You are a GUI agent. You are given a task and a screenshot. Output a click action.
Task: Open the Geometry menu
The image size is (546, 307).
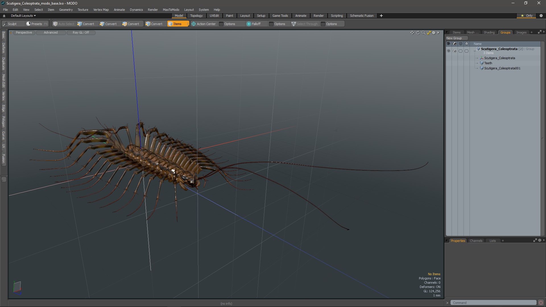click(x=66, y=10)
